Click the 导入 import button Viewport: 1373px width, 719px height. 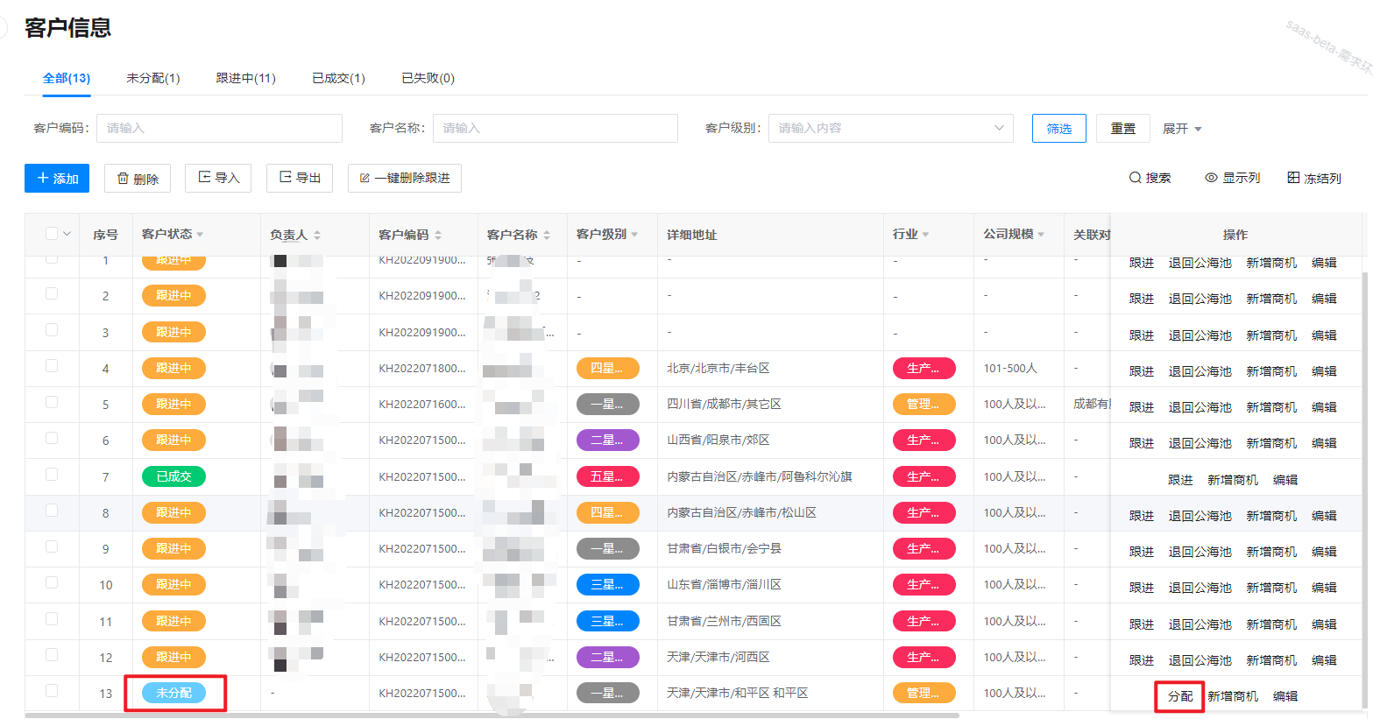[218, 178]
